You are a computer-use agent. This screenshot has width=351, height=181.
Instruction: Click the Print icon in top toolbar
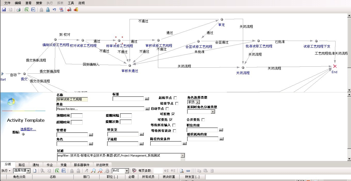(19, 10)
